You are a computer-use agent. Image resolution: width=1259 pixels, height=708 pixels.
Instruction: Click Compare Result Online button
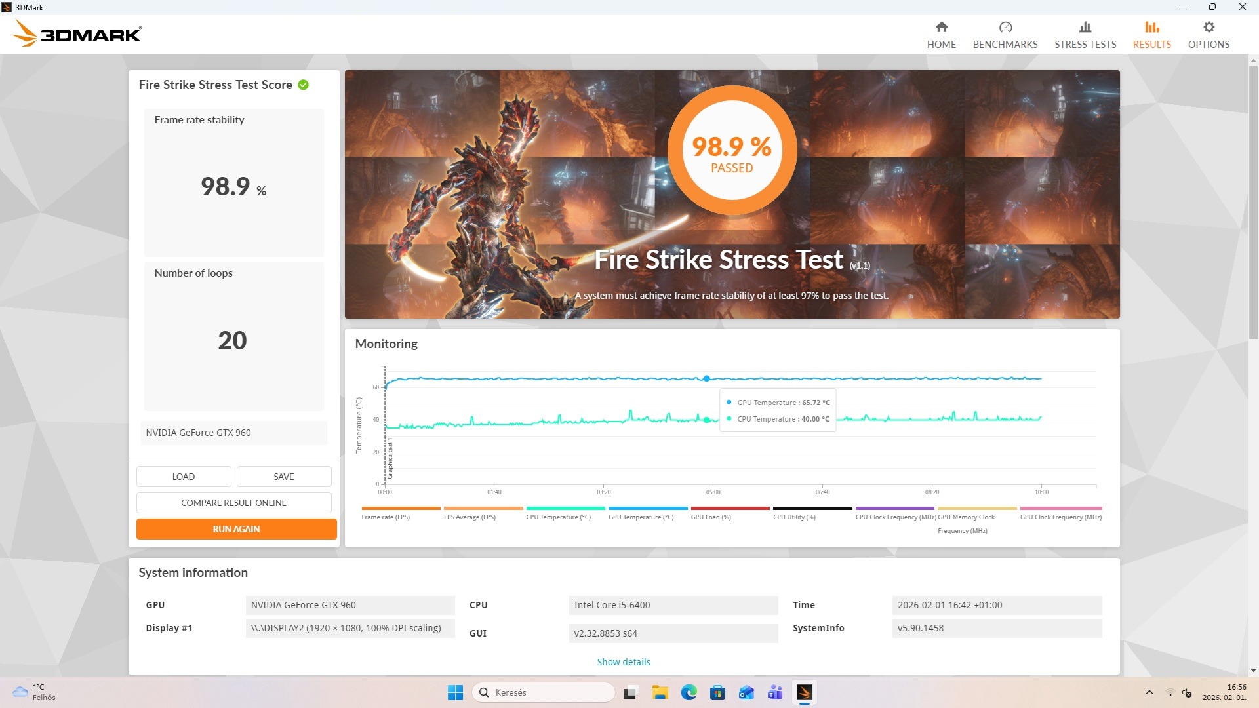click(233, 503)
